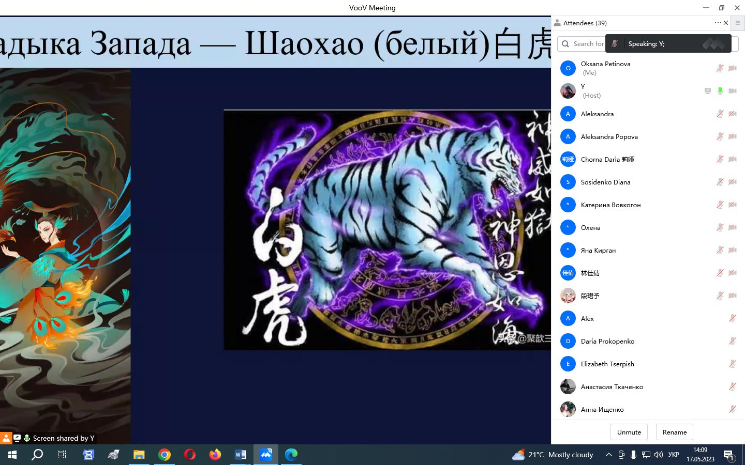This screenshot has height=465, width=745.
Task: Click Анна Ищенко's muted microphone icon
Action: click(733, 409)
